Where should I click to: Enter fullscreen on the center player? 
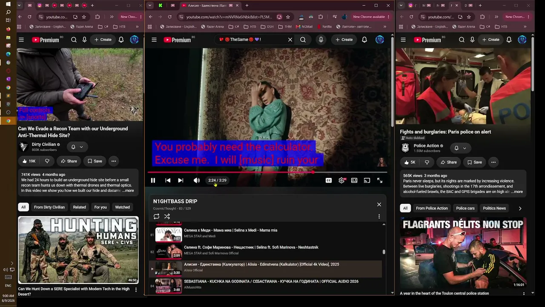point(380,180)
